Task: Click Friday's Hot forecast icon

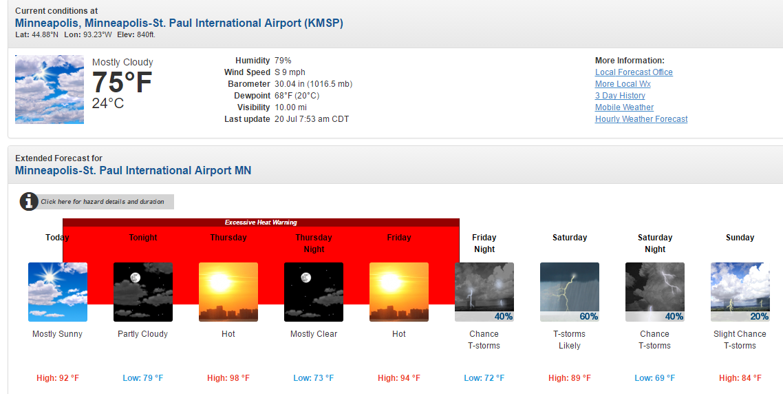Action: tap(399, 292)
